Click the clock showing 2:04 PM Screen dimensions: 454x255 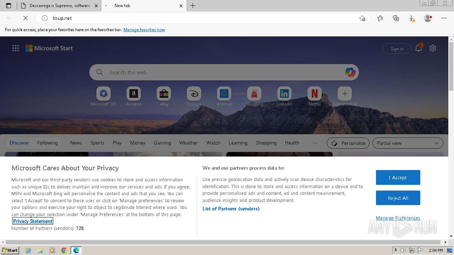coord(436,250)
